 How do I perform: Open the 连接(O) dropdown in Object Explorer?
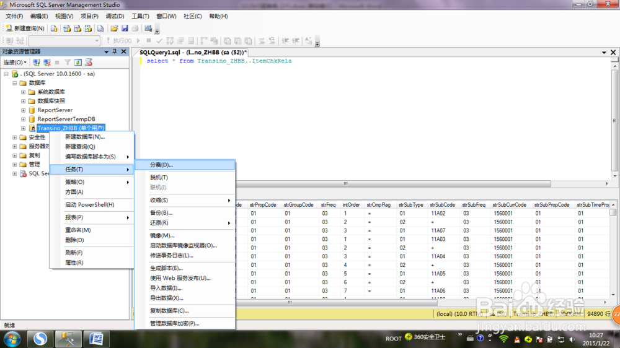[15, 63]
